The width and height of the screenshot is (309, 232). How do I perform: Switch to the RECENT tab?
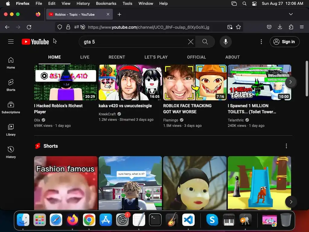[117, 57]
